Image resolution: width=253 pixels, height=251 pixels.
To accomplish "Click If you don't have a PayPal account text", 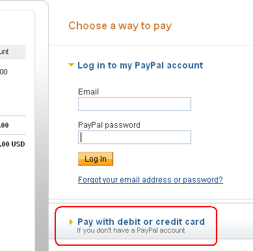I will (x=131, y=230).
